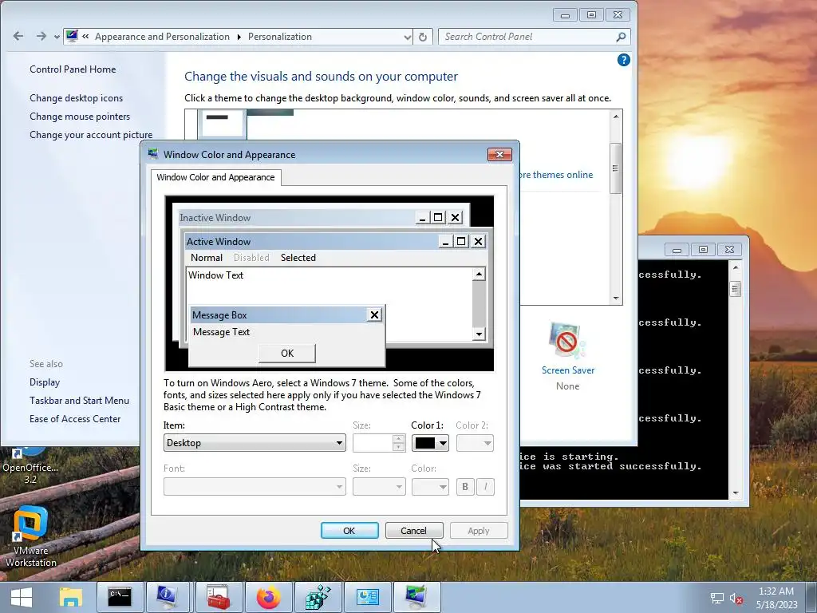
Task: Click the search magnifier in Control Panel
Action: click(621, 37)
